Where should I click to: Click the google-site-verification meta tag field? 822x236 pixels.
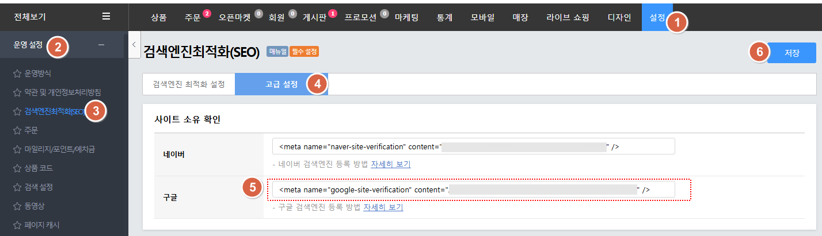[x=474, y=189]
